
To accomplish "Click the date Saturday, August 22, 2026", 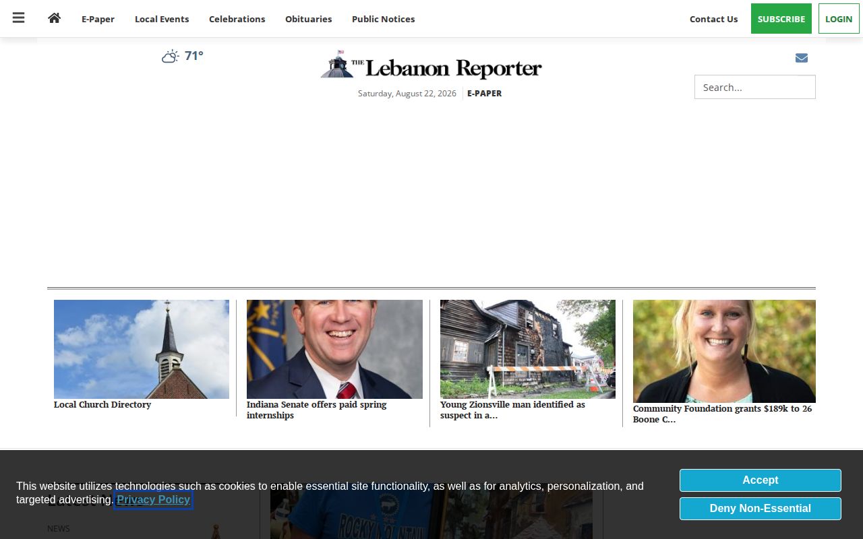I will 407,94.
